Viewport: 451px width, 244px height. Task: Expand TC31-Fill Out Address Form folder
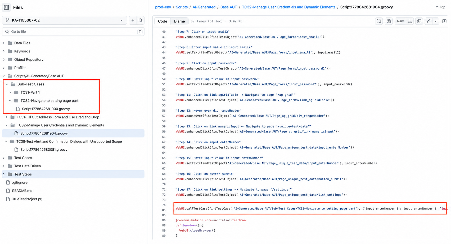point(6,117)
